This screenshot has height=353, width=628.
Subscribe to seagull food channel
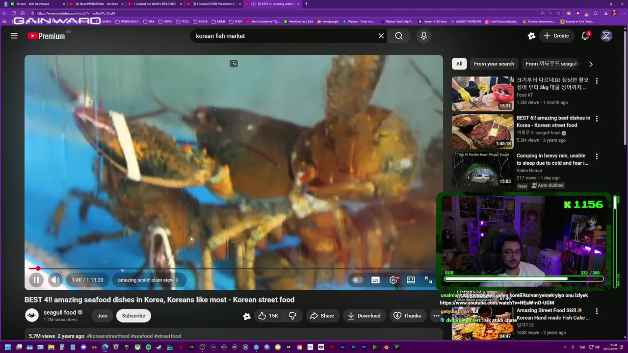point(133,316)
